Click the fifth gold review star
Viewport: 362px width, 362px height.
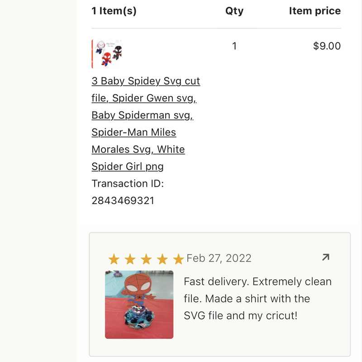click(x=178, y=259)
